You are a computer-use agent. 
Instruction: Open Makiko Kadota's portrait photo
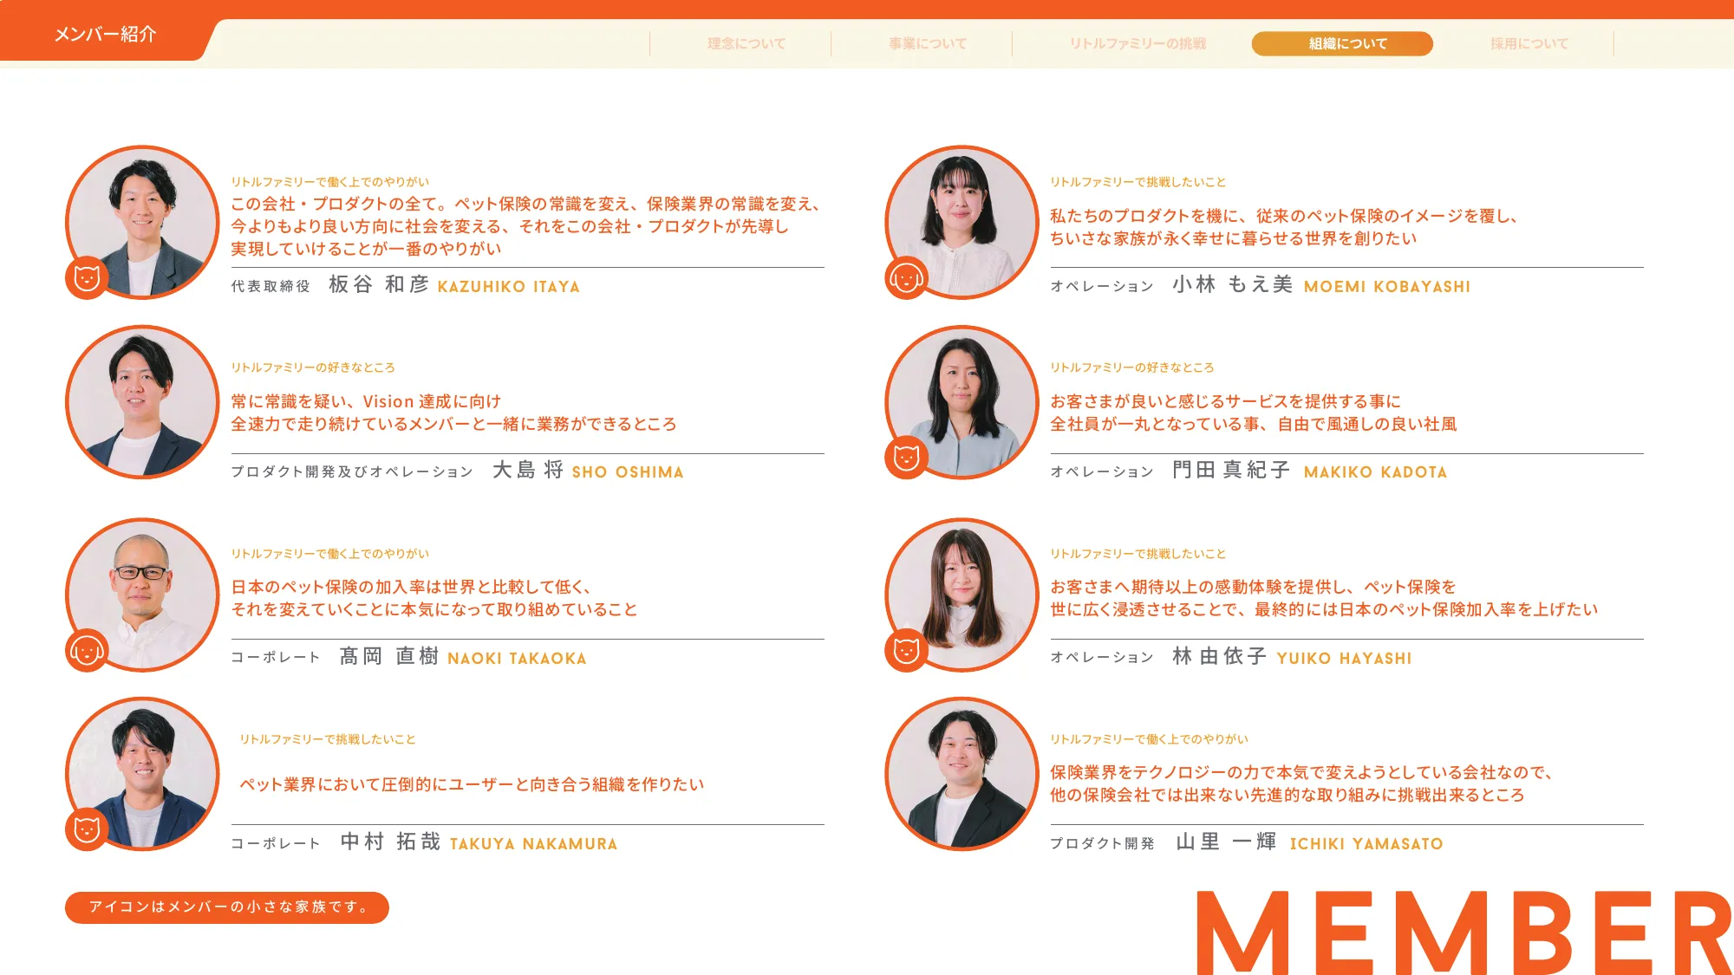(962, 402)
